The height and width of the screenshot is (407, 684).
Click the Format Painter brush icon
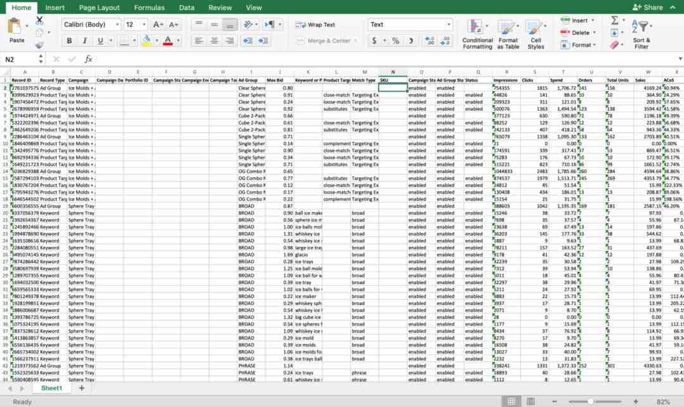pos(39,45)
